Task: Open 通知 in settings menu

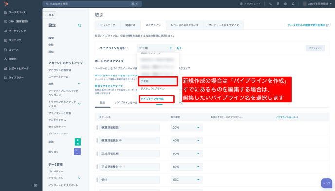Action: coord(51,52)
